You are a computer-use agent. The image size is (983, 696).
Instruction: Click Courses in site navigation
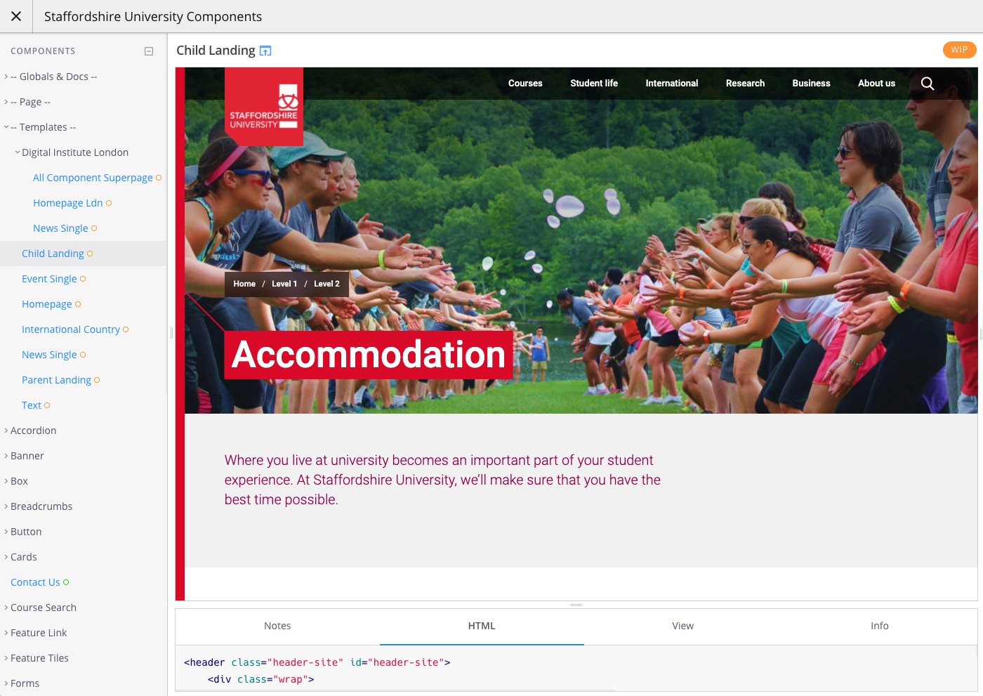tap(525, 83)
